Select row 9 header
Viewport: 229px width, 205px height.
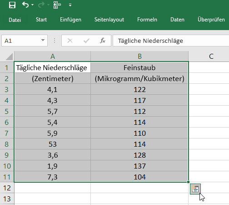coord(7,155)
